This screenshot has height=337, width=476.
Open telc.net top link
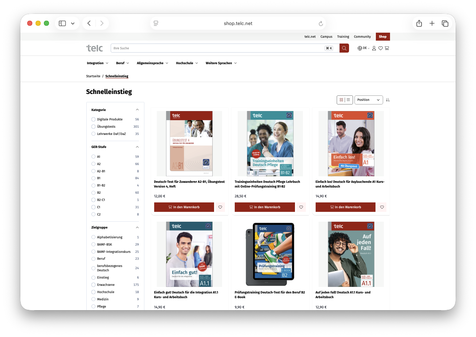pyautogui.click(x=310, y=37)
